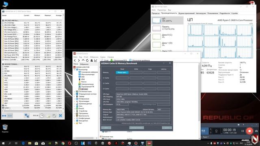The height and width of the screenshot is (146, 260).
Task: Expand the Системная плата tree node
Action: [75, 92]
